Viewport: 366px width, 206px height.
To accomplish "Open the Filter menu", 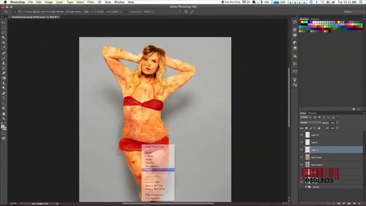I will point(91,2).
